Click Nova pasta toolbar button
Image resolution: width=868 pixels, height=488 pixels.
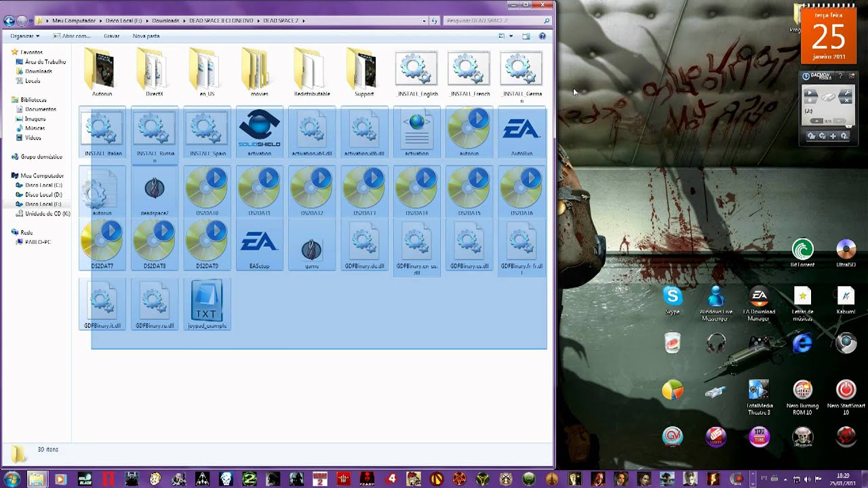point(146,36)
